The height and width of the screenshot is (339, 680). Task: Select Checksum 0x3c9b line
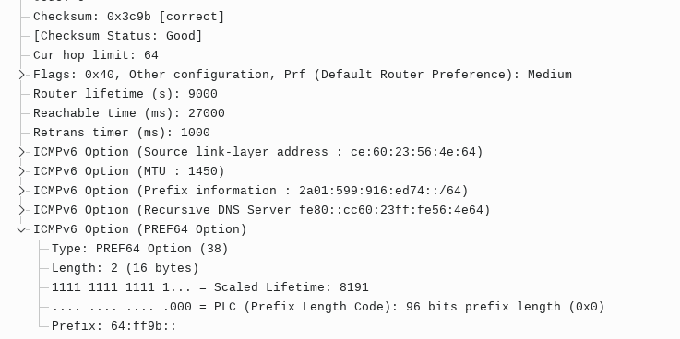[129, 17]
